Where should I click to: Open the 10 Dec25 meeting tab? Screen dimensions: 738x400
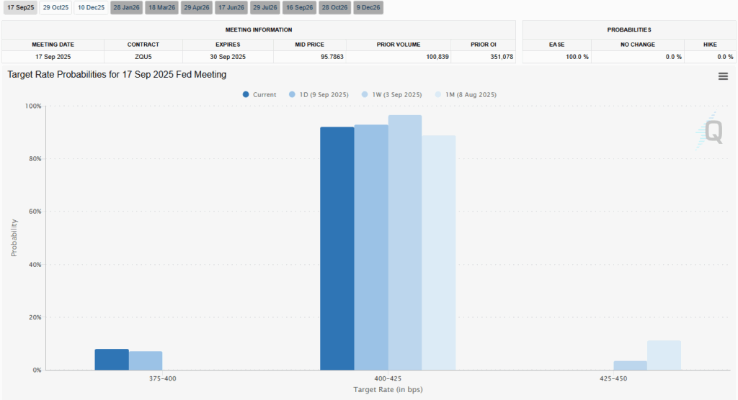[91, 8]
